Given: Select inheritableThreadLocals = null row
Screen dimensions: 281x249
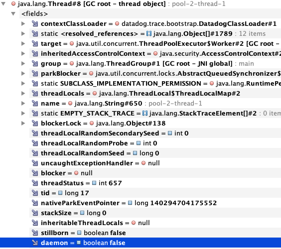Looking at the screenshot, I should click(x=155, y=223).
